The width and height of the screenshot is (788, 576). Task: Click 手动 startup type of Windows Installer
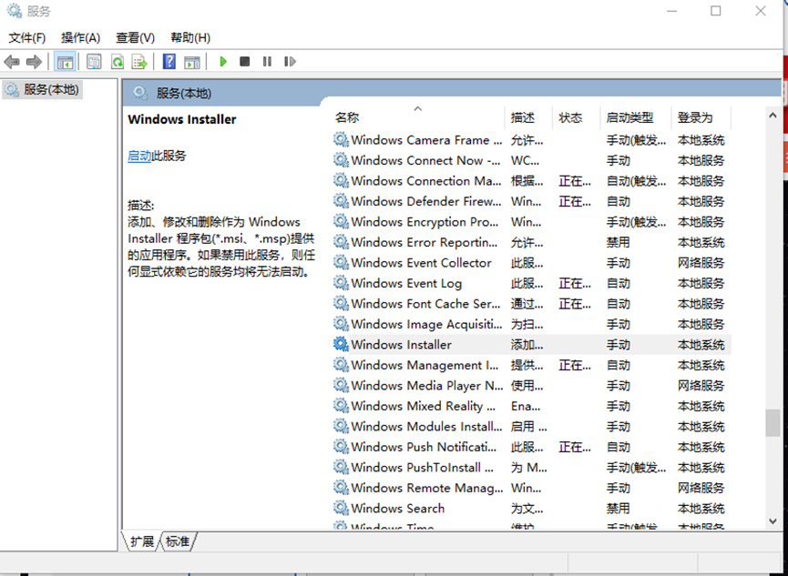619,345
